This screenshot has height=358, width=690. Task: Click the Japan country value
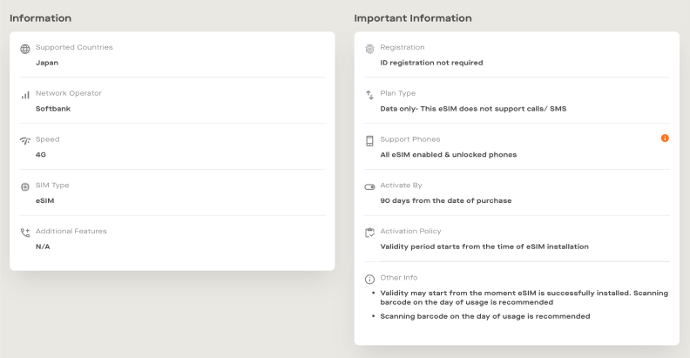pos(47,63)
